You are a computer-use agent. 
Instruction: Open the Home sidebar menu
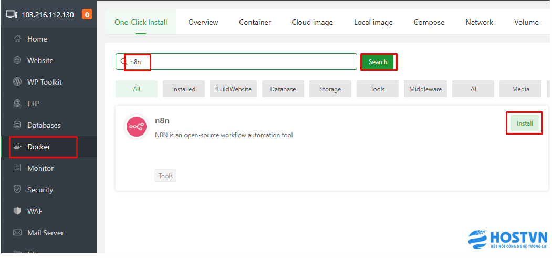48,39
